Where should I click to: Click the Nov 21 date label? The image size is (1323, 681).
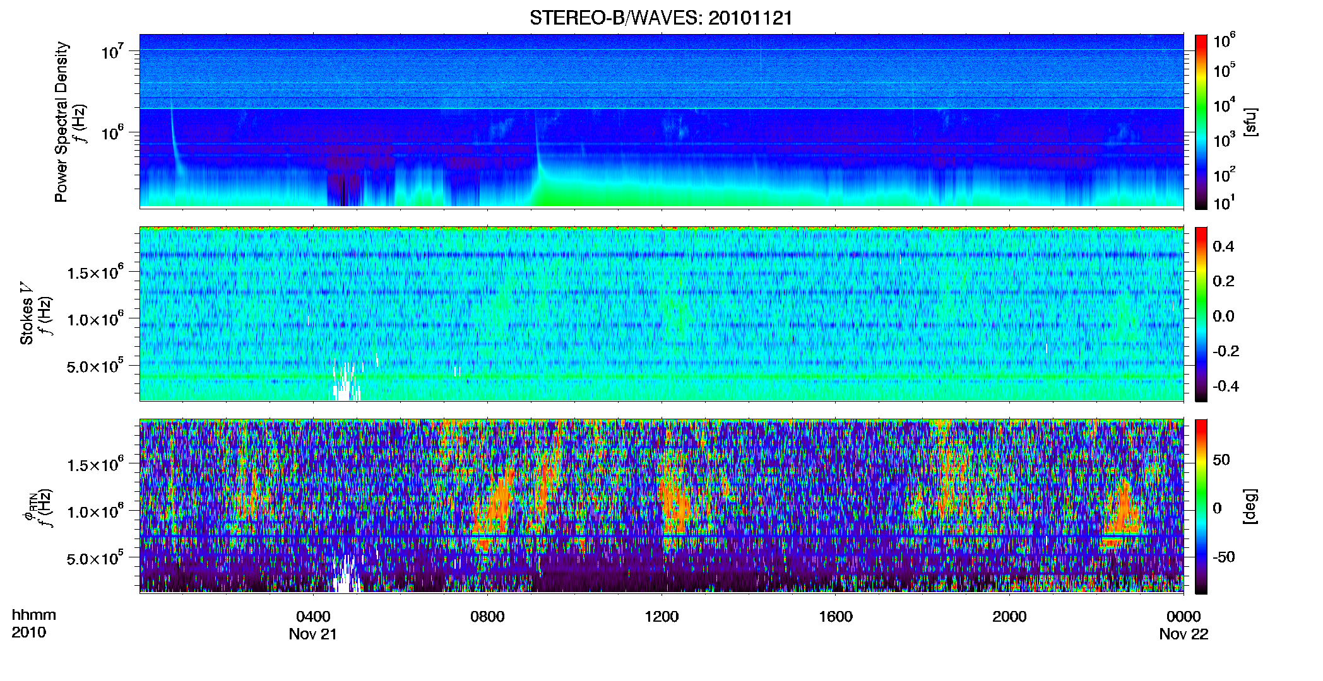coord(313,634)
